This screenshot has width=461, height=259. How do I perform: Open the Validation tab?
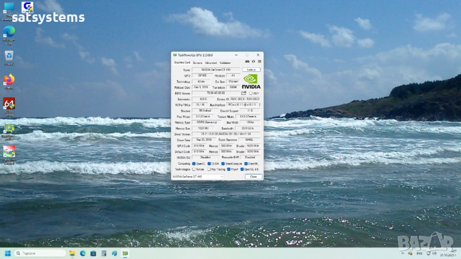point(225,62)
